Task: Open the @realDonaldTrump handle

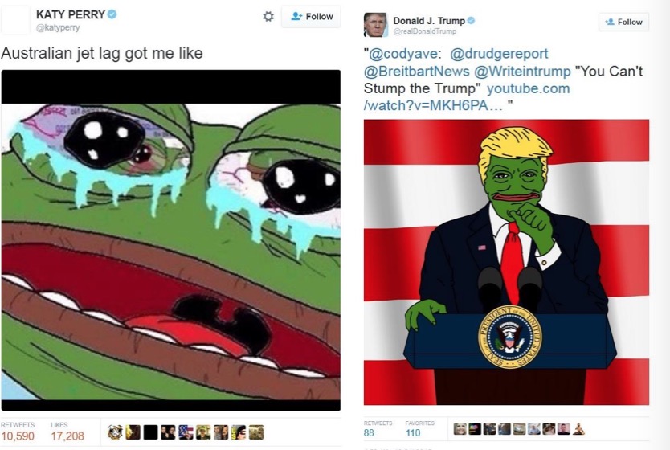Action: tap(425, 31)
